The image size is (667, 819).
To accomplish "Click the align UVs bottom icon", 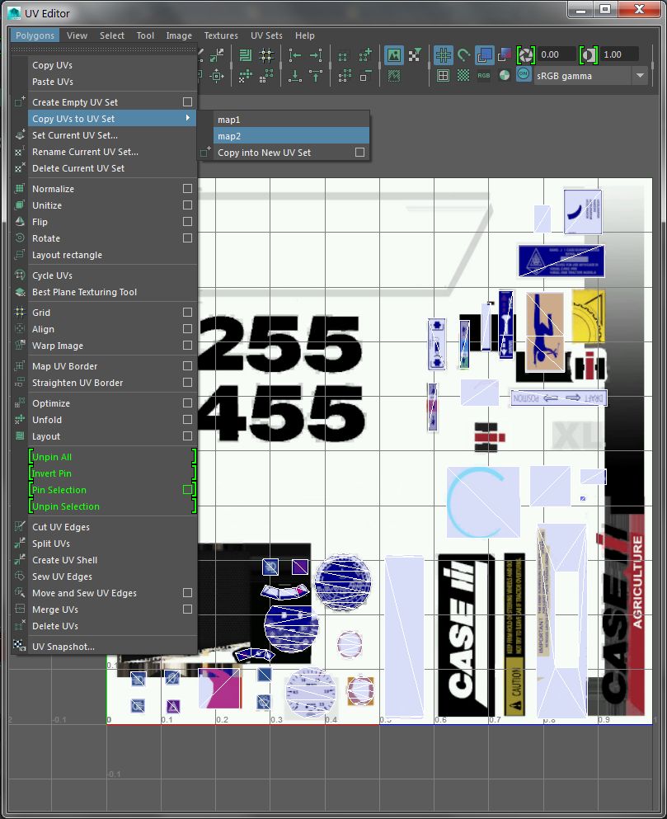I will [x=294, y=76].
